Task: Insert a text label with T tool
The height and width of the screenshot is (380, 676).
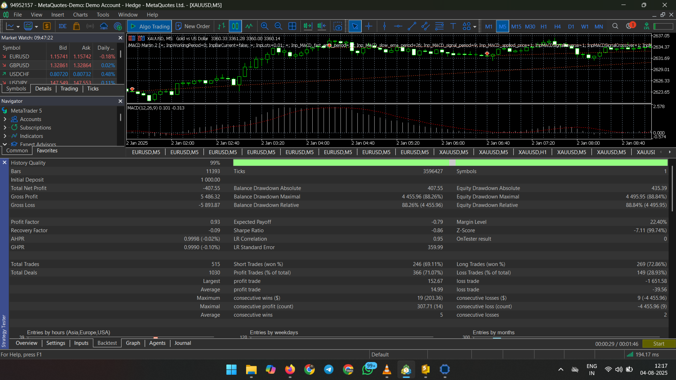Action: tap(453, 26)
